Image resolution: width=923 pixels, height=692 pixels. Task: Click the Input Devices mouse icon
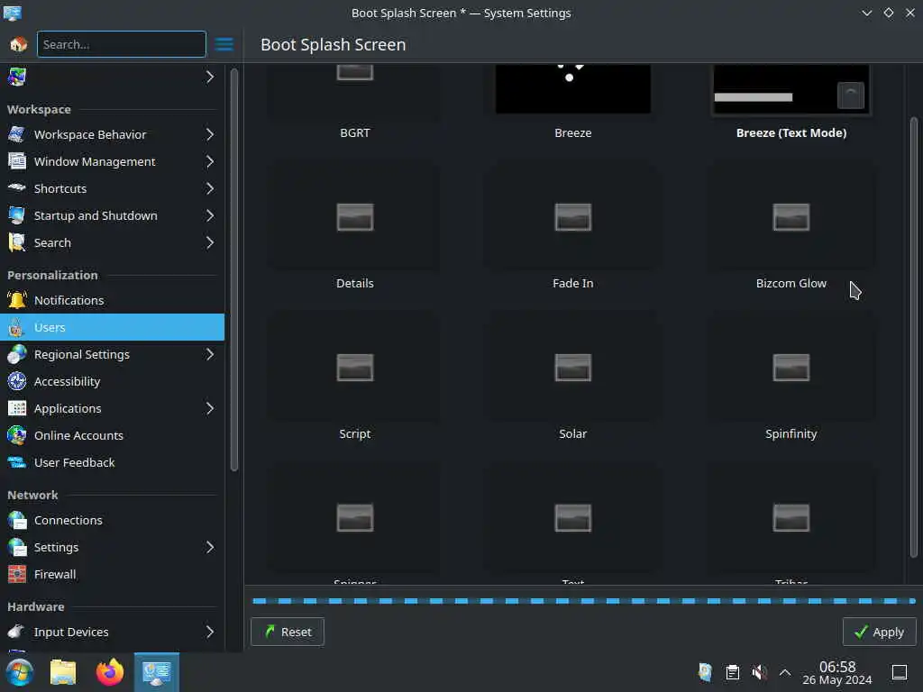16,632
